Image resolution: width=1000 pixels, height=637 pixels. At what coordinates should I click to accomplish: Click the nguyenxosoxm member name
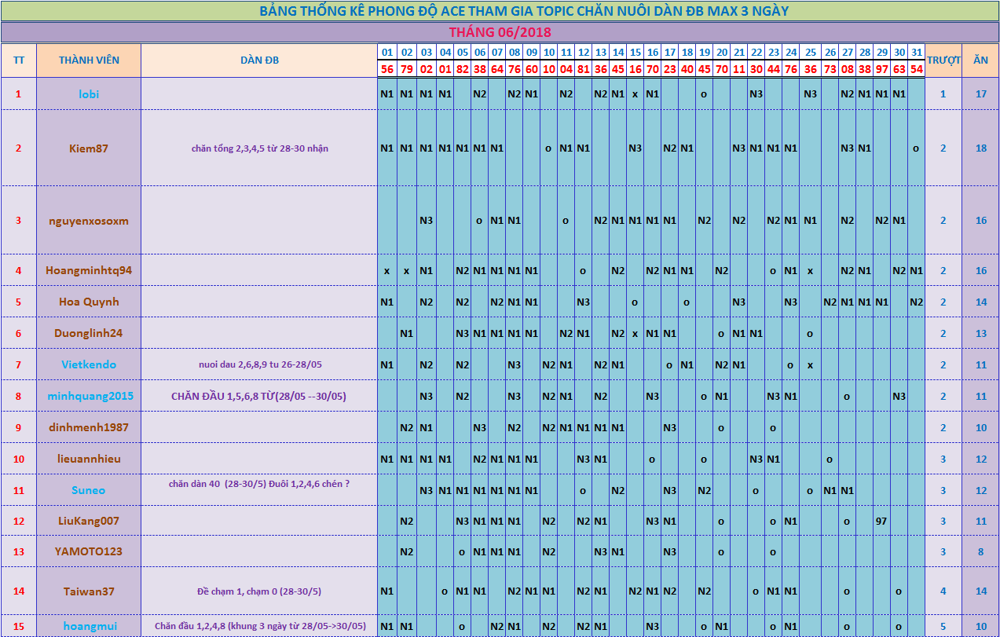point(89,221)
